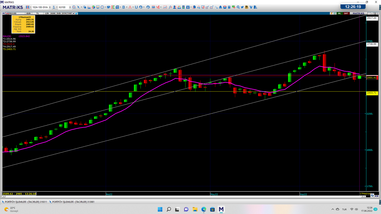
Task: Click the Twitter bird icon in main toolbar
Action: (242, 7)
